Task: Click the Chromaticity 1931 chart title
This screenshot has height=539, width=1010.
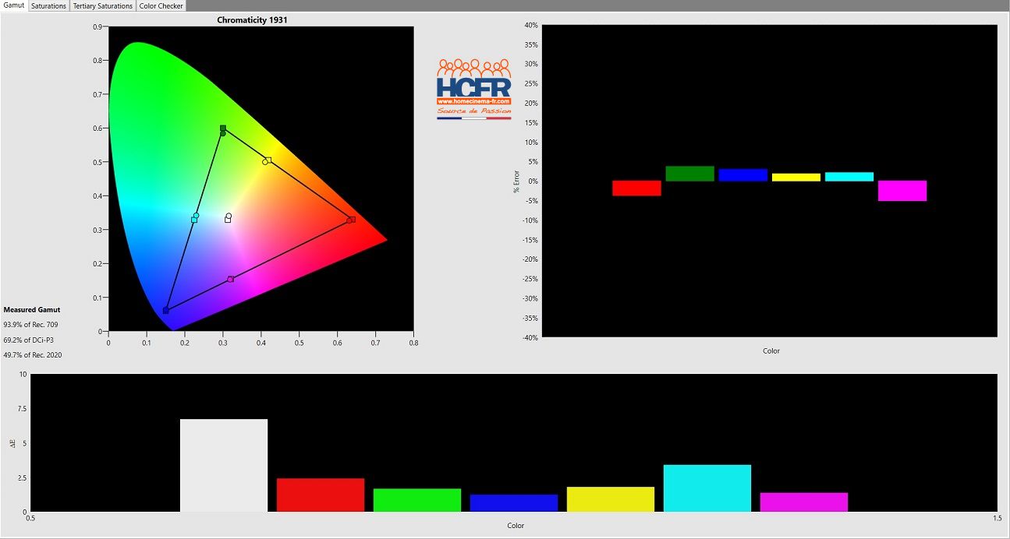Action: tap(252, 20)
